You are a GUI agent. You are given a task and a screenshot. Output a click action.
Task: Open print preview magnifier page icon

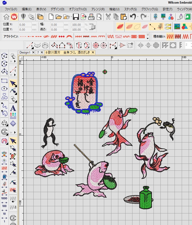pyautogui.click(x=99, y=17)
